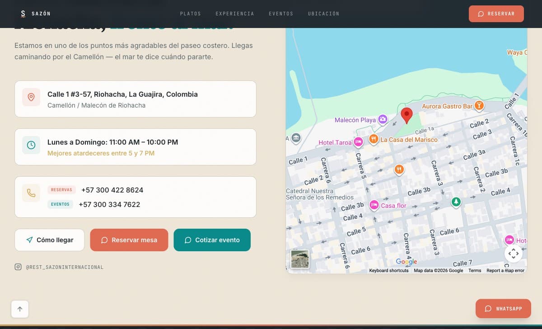Open La Casa del Marisco restaurant marker
542x329 pixels.
pos(373,139)
